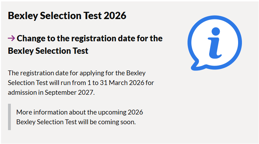This screenshot has height=144, width=259.
Task: Click the "Bexley Selection Test" link's second line
Action: (x=48, y=51)
